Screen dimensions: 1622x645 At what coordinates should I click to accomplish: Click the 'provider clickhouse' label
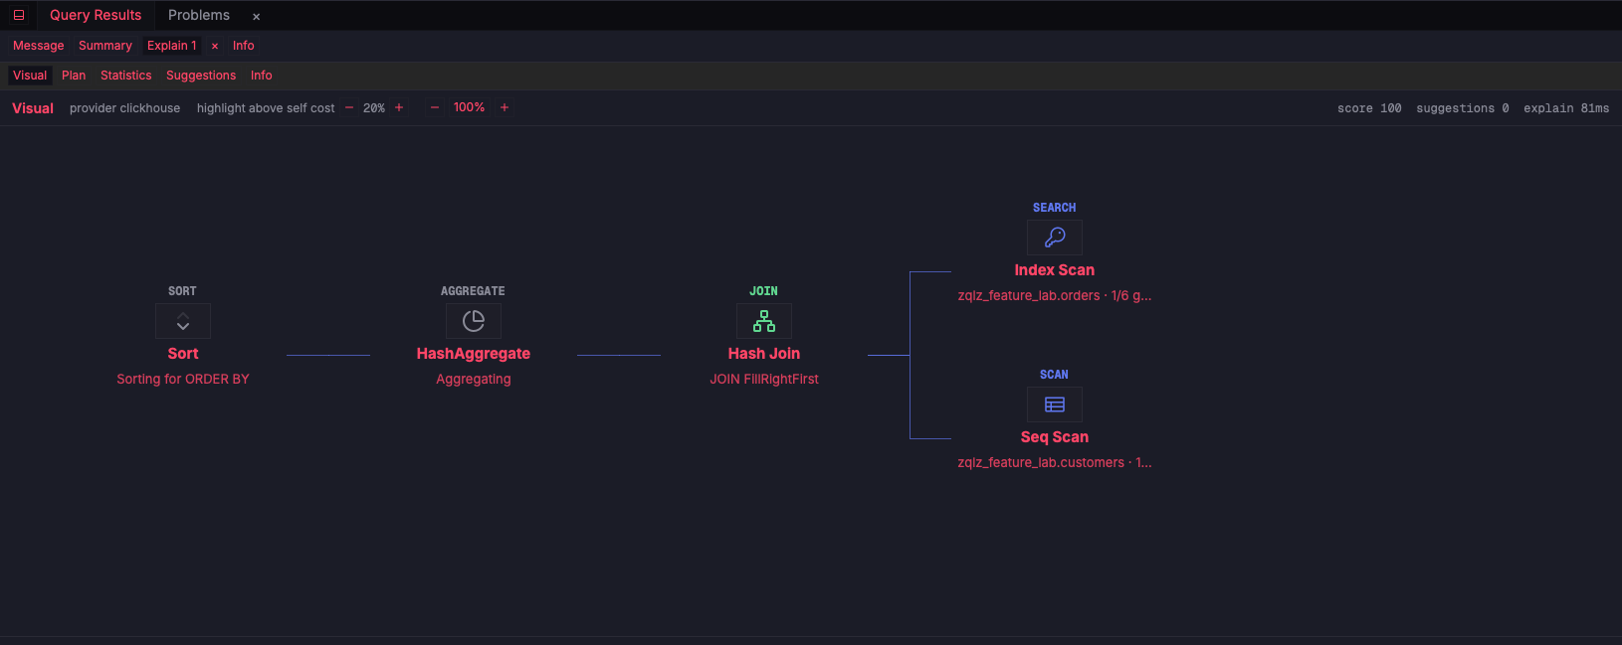[125, 108]
